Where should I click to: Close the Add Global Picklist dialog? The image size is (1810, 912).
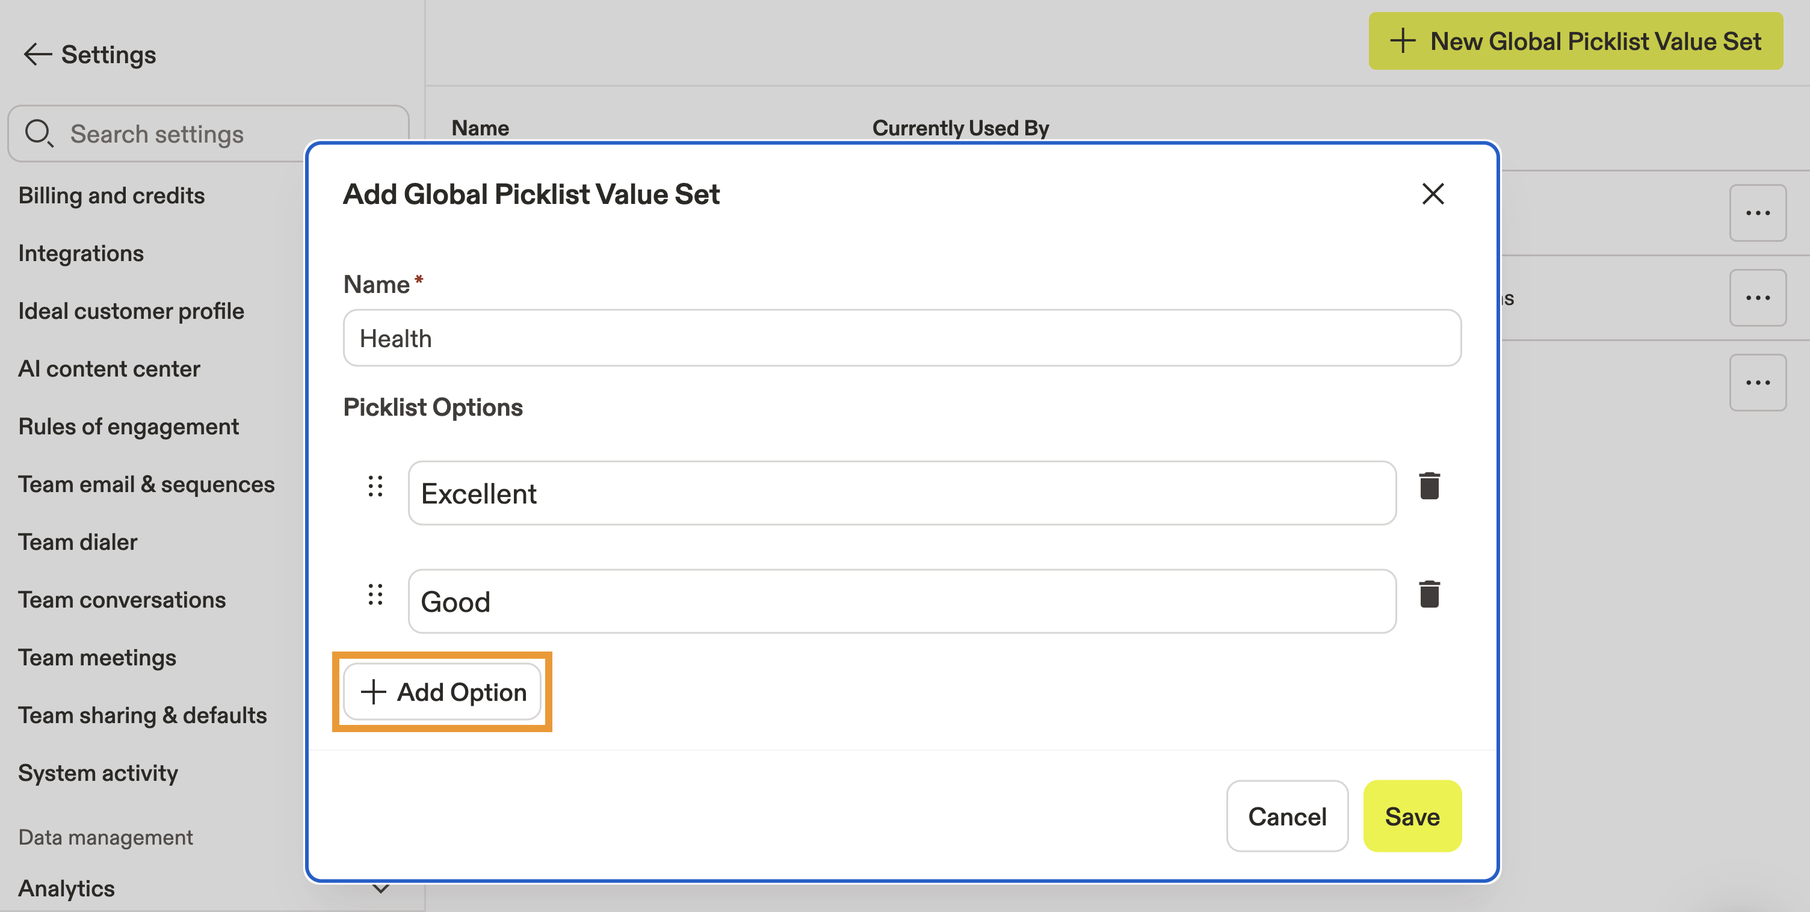point(1433,193)
